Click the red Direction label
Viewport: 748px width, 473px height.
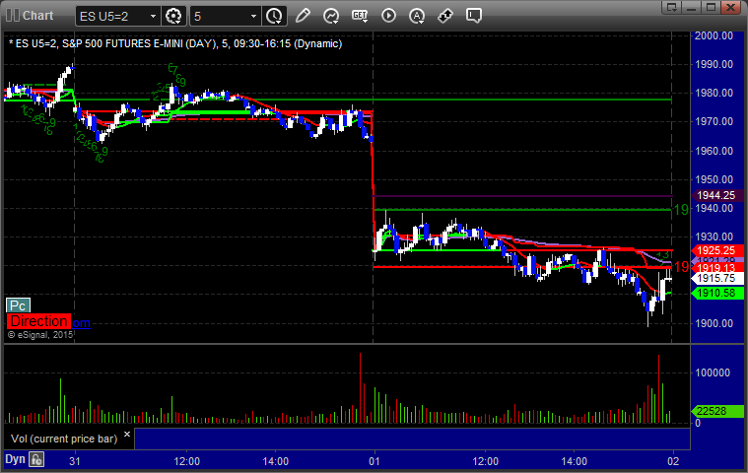[x=39, y=321]
